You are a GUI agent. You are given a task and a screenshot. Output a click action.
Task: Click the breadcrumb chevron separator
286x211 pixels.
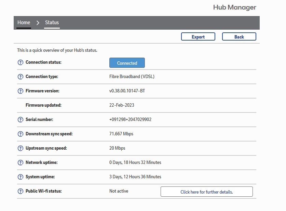coord(38,23)
